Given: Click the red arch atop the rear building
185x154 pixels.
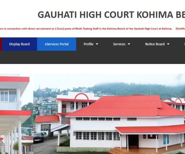Looking at the screenshot, I should point(82,96).
